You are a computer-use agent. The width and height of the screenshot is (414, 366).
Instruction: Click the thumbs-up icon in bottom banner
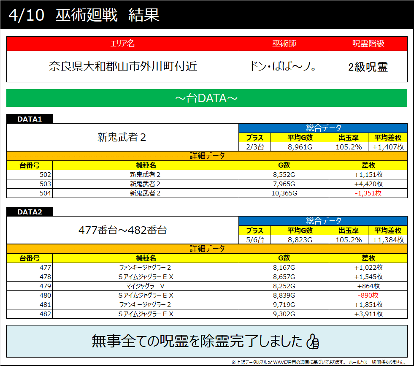[313, 341]
